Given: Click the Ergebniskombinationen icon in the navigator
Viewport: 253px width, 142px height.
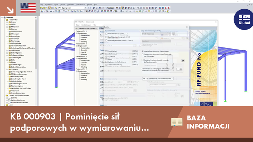Looking at the screenshot, I should [x=9, y=103].
